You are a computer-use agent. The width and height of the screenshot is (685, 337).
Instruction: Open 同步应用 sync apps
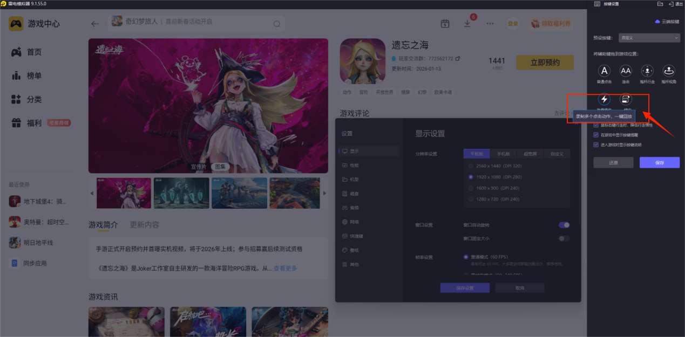click(29, 263)
